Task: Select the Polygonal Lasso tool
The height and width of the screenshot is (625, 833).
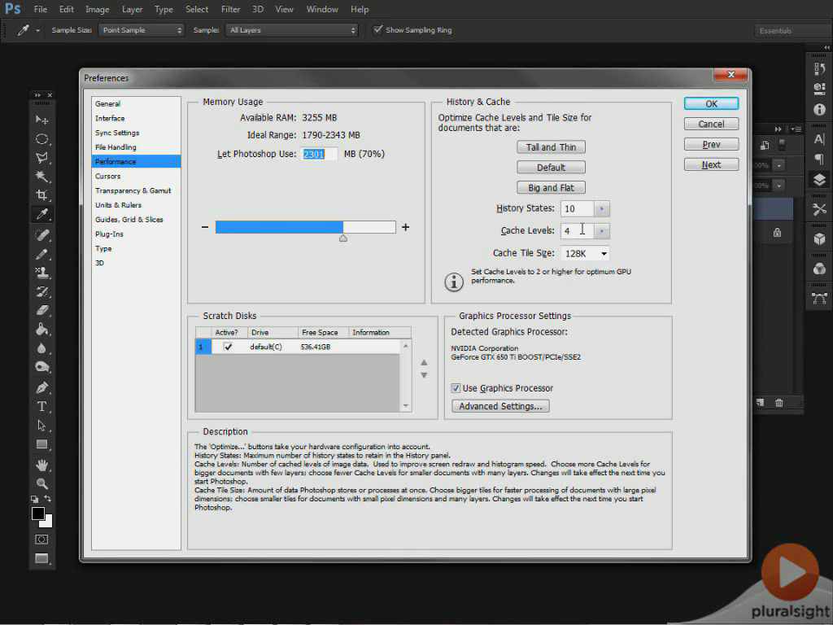Action: coord(41,157)
